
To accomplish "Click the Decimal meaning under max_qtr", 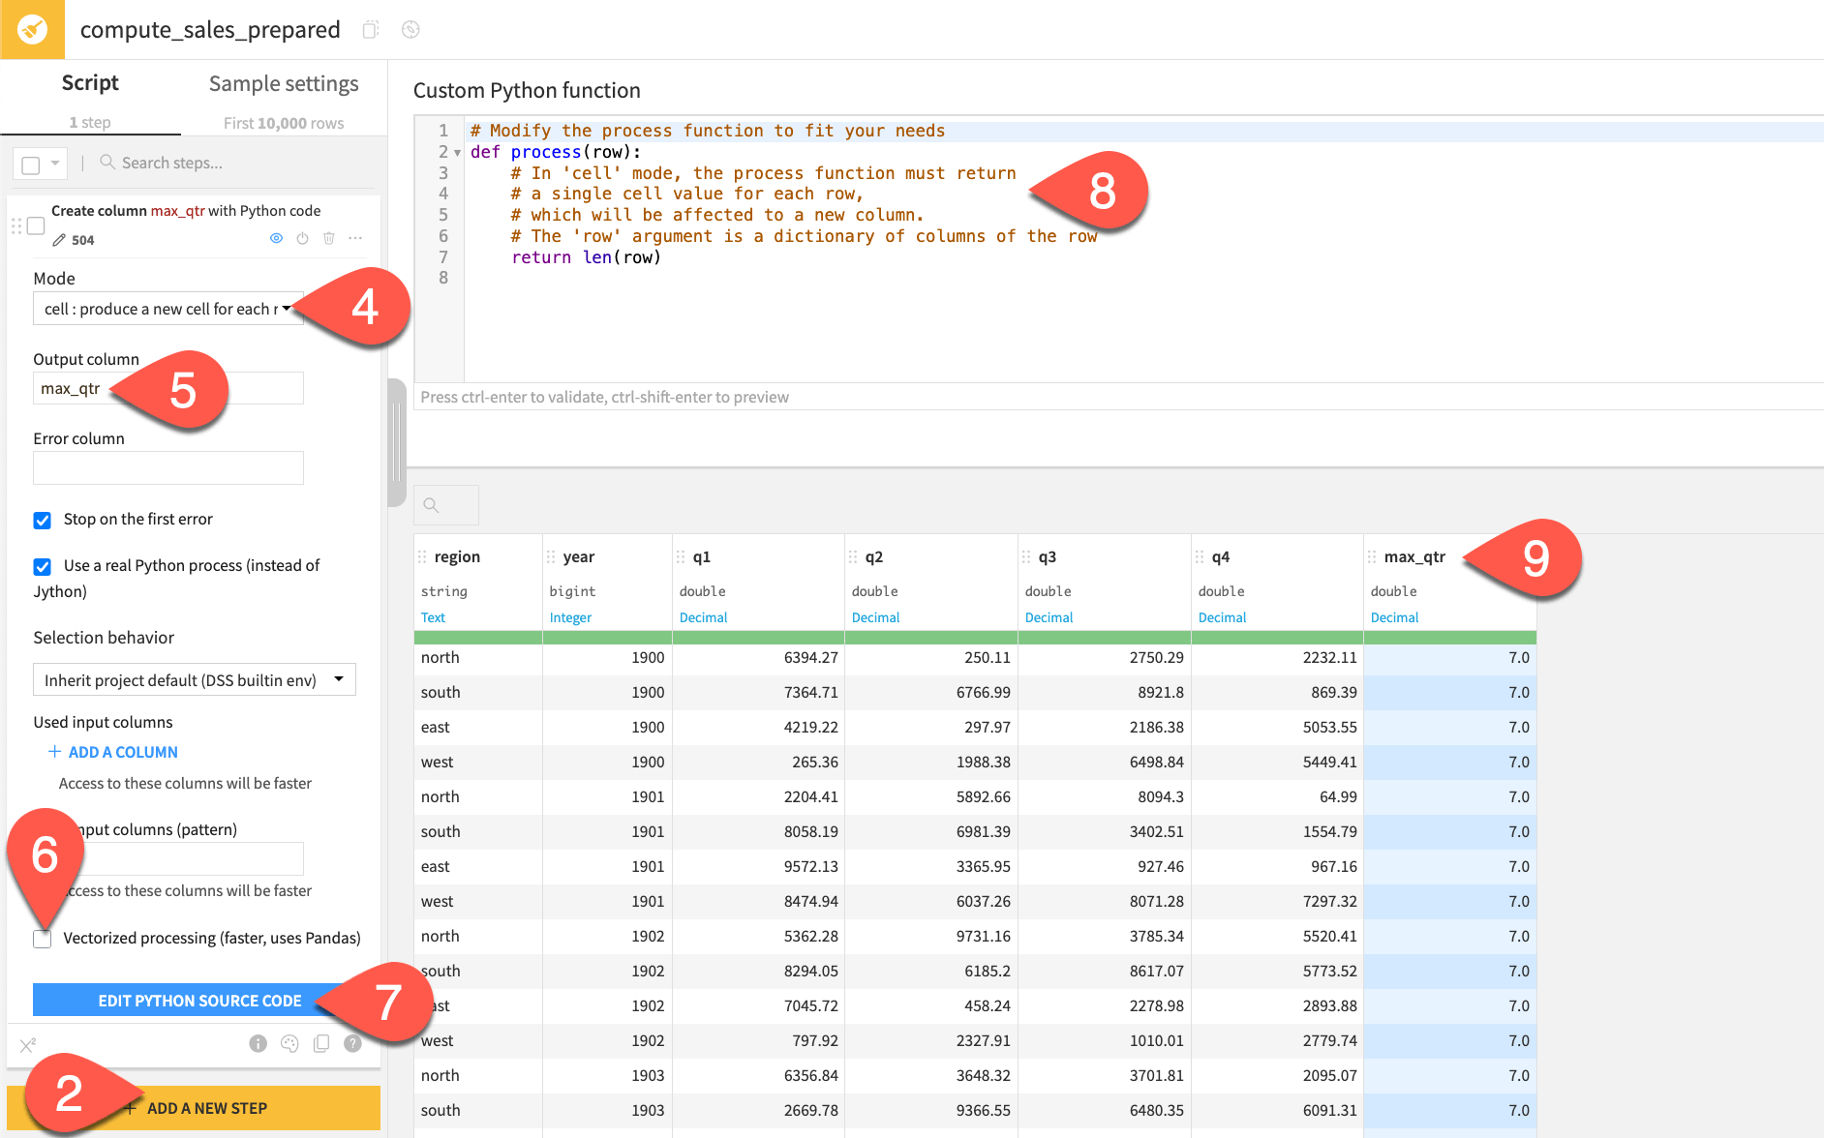I will 1394,617.
